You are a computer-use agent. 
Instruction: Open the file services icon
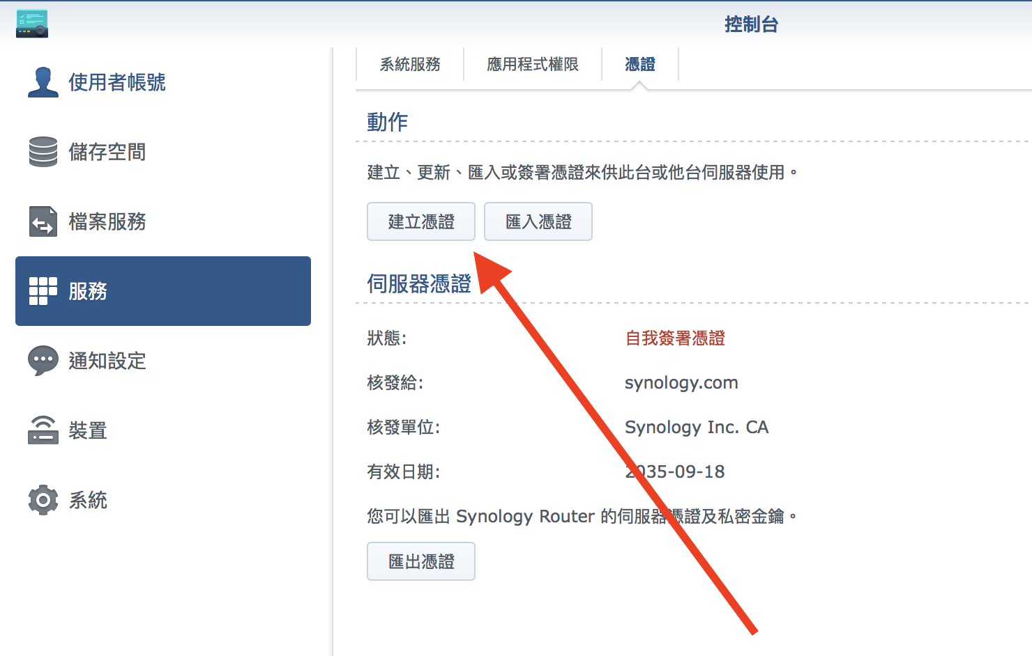pos(43,221)
